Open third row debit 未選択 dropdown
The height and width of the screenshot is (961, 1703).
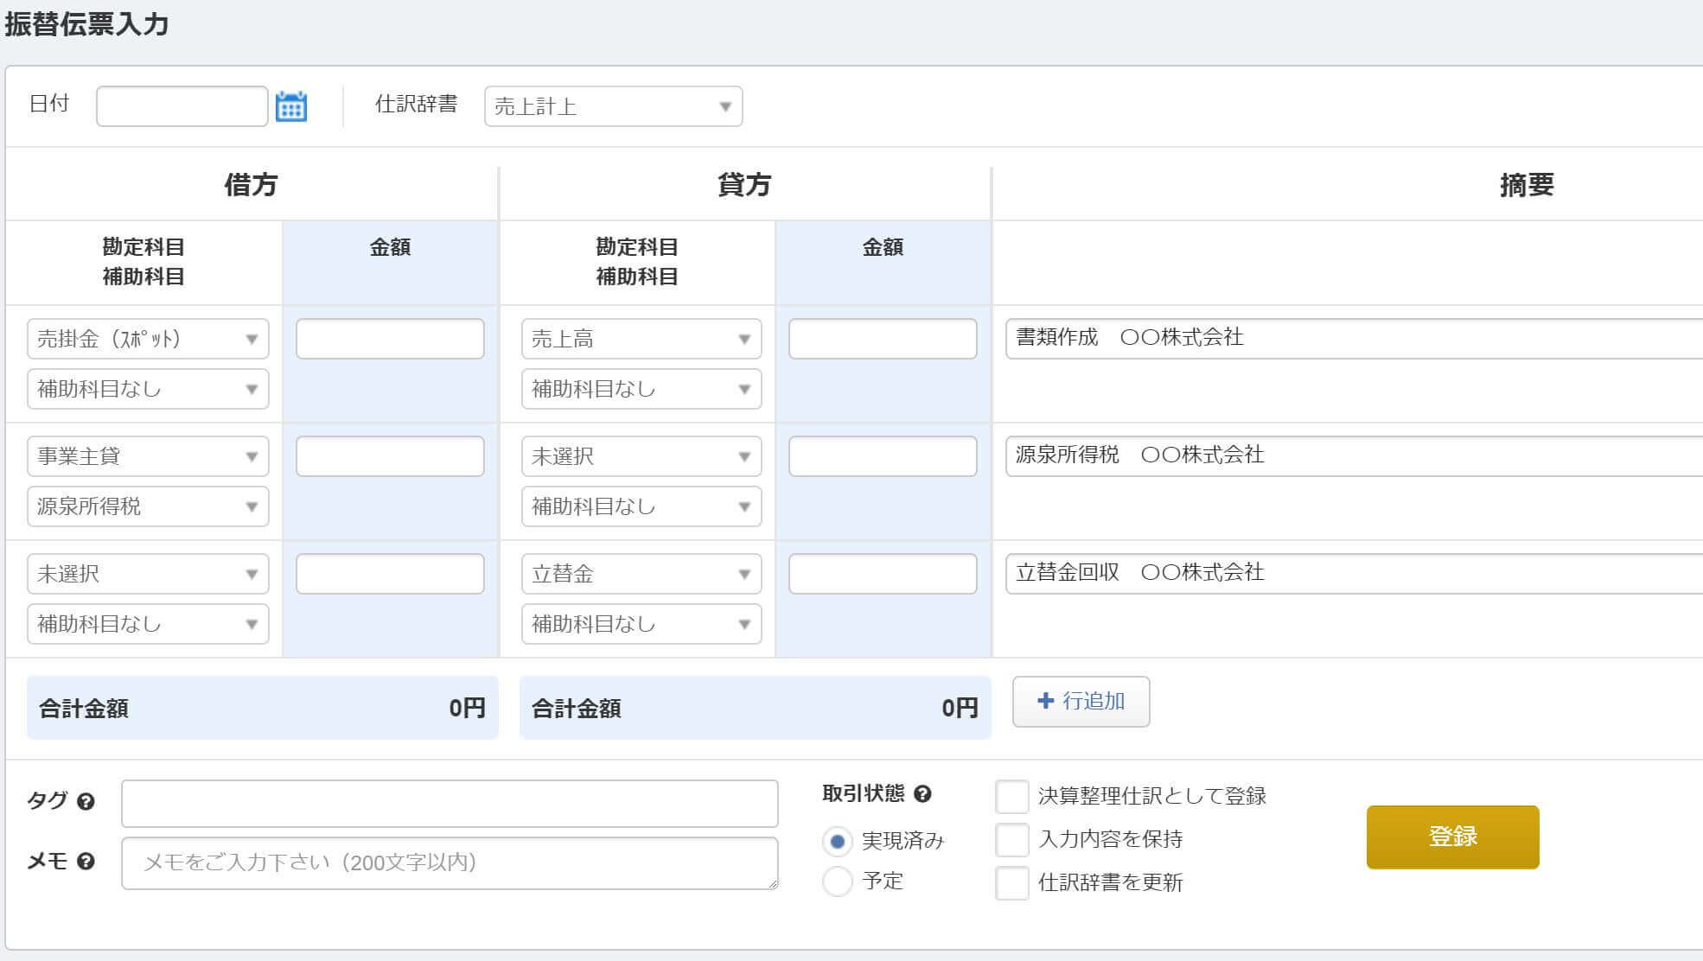[148, 574]
